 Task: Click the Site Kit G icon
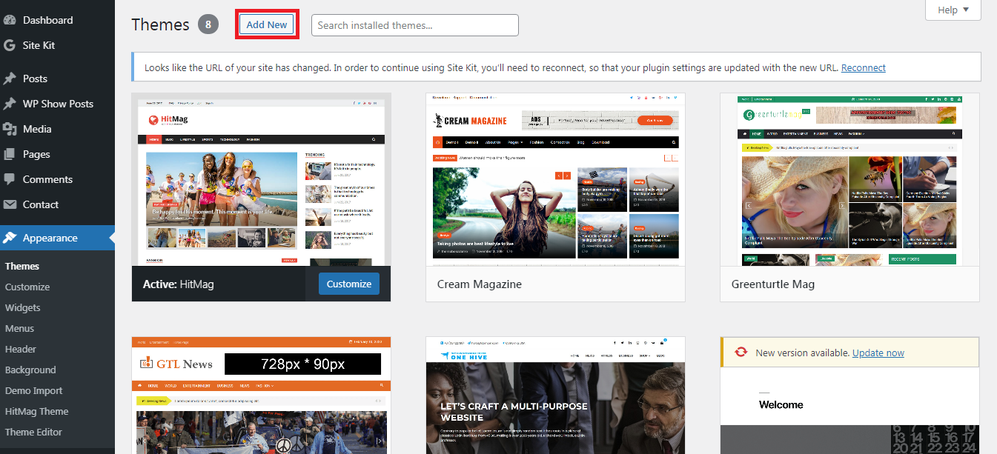[x=10, y=45]
